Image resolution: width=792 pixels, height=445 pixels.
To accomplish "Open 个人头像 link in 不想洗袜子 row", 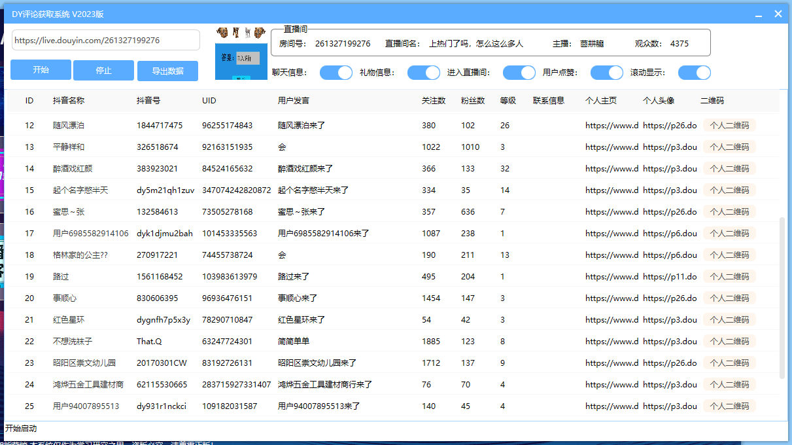I will click(x=670, y=341).
